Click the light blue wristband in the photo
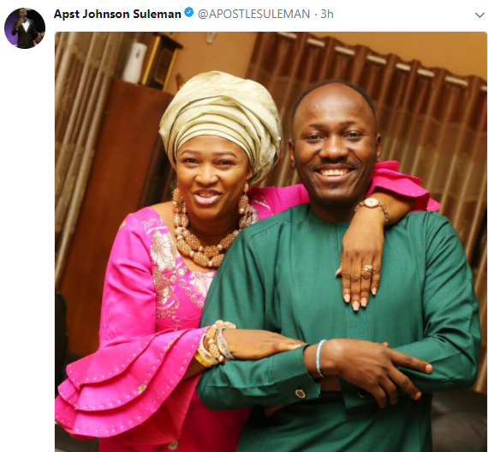This screenshot has height=452, width=488. click(320, 359)
